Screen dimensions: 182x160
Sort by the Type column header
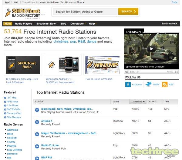(170, 102)
